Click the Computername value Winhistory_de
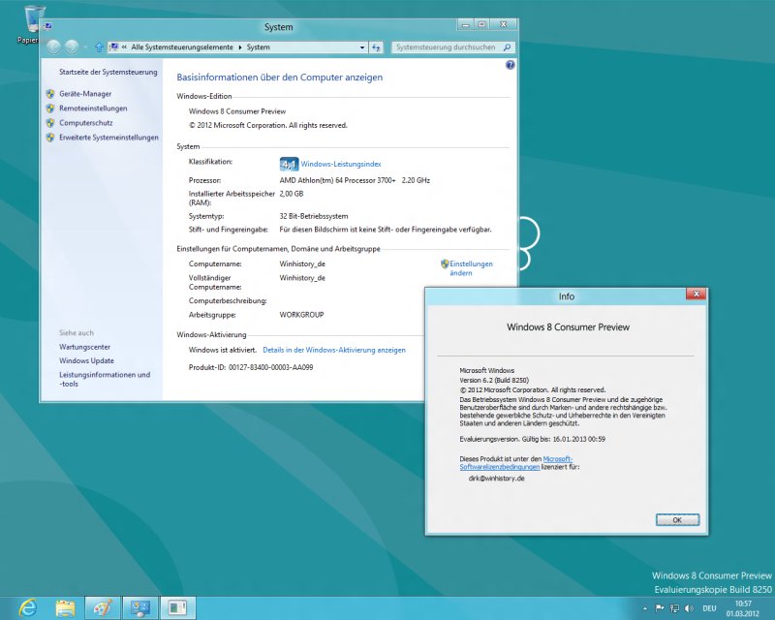This screenshot has width=775, height=620. coord(302,264)
